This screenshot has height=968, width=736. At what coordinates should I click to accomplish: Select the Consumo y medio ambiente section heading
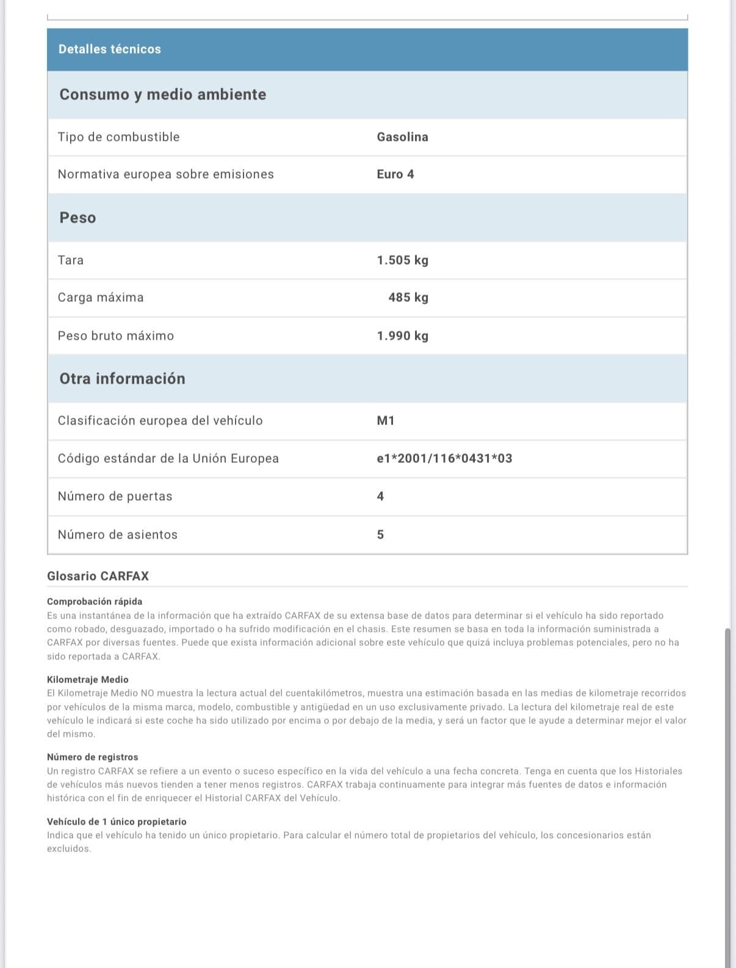point(162,95)
